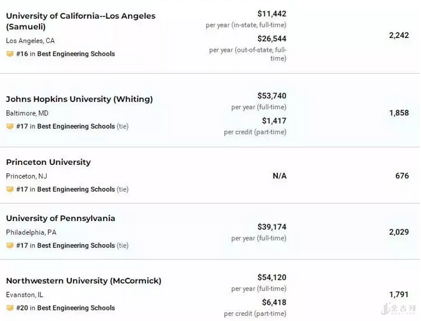Screen dimensions: 421x321
Task: Click Johns Hopkins' Best Engineering Schools ranking link
Action: (76, 127)
